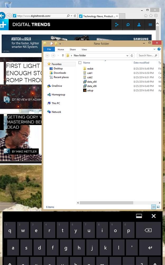This screenshot has height=265, width=165.
Task: Click New folder icon in quick access toolbar
Action: (56, 44)
